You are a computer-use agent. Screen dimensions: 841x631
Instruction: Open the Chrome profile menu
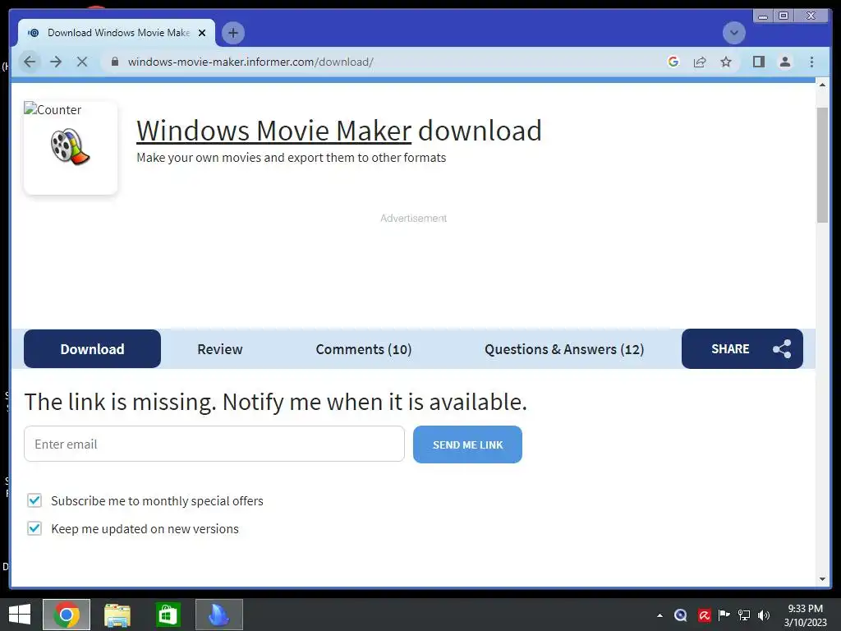tap(784, 62)
